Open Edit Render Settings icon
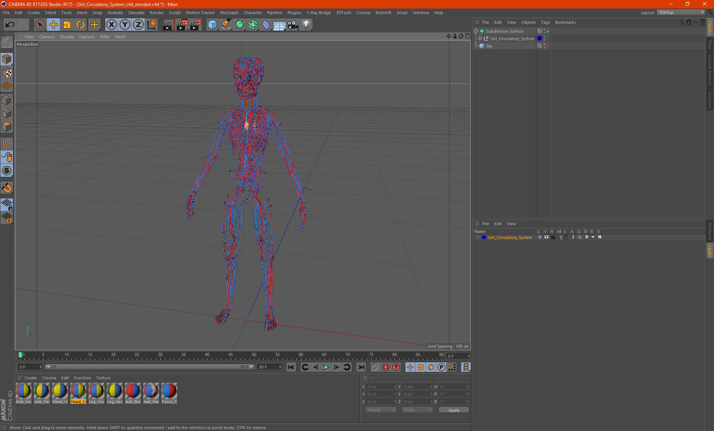The width and height of the screenshot is (714, 431). tap(196, 25)
